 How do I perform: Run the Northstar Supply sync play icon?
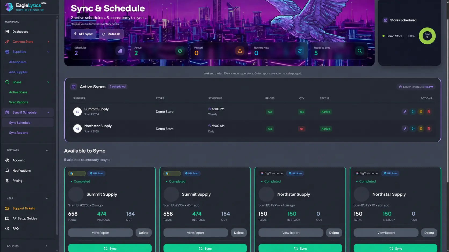[413, 129]
